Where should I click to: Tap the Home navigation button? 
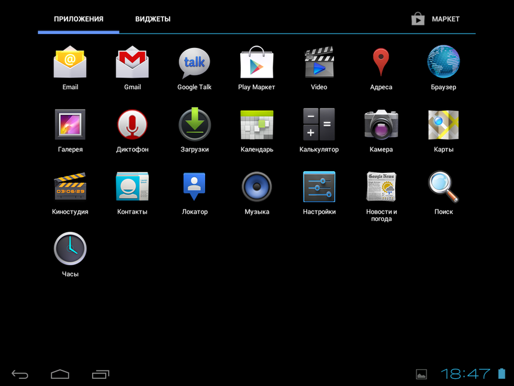click(60, 374)
